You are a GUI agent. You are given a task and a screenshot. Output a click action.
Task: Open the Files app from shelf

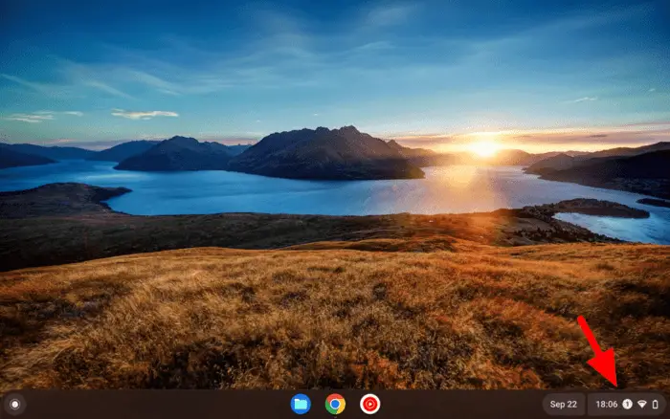[301, 404]
